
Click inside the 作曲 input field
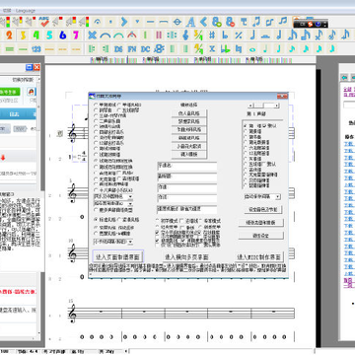click(187, 188)
